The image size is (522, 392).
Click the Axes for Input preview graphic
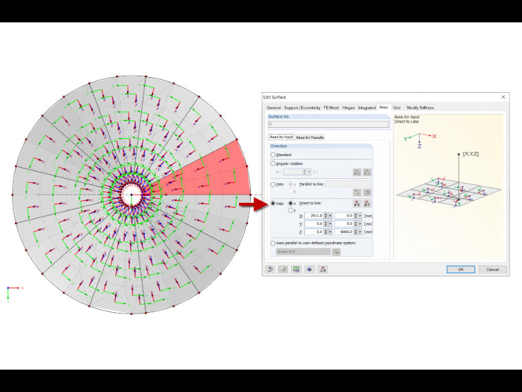pyautogui.click(x=449, y=186)
